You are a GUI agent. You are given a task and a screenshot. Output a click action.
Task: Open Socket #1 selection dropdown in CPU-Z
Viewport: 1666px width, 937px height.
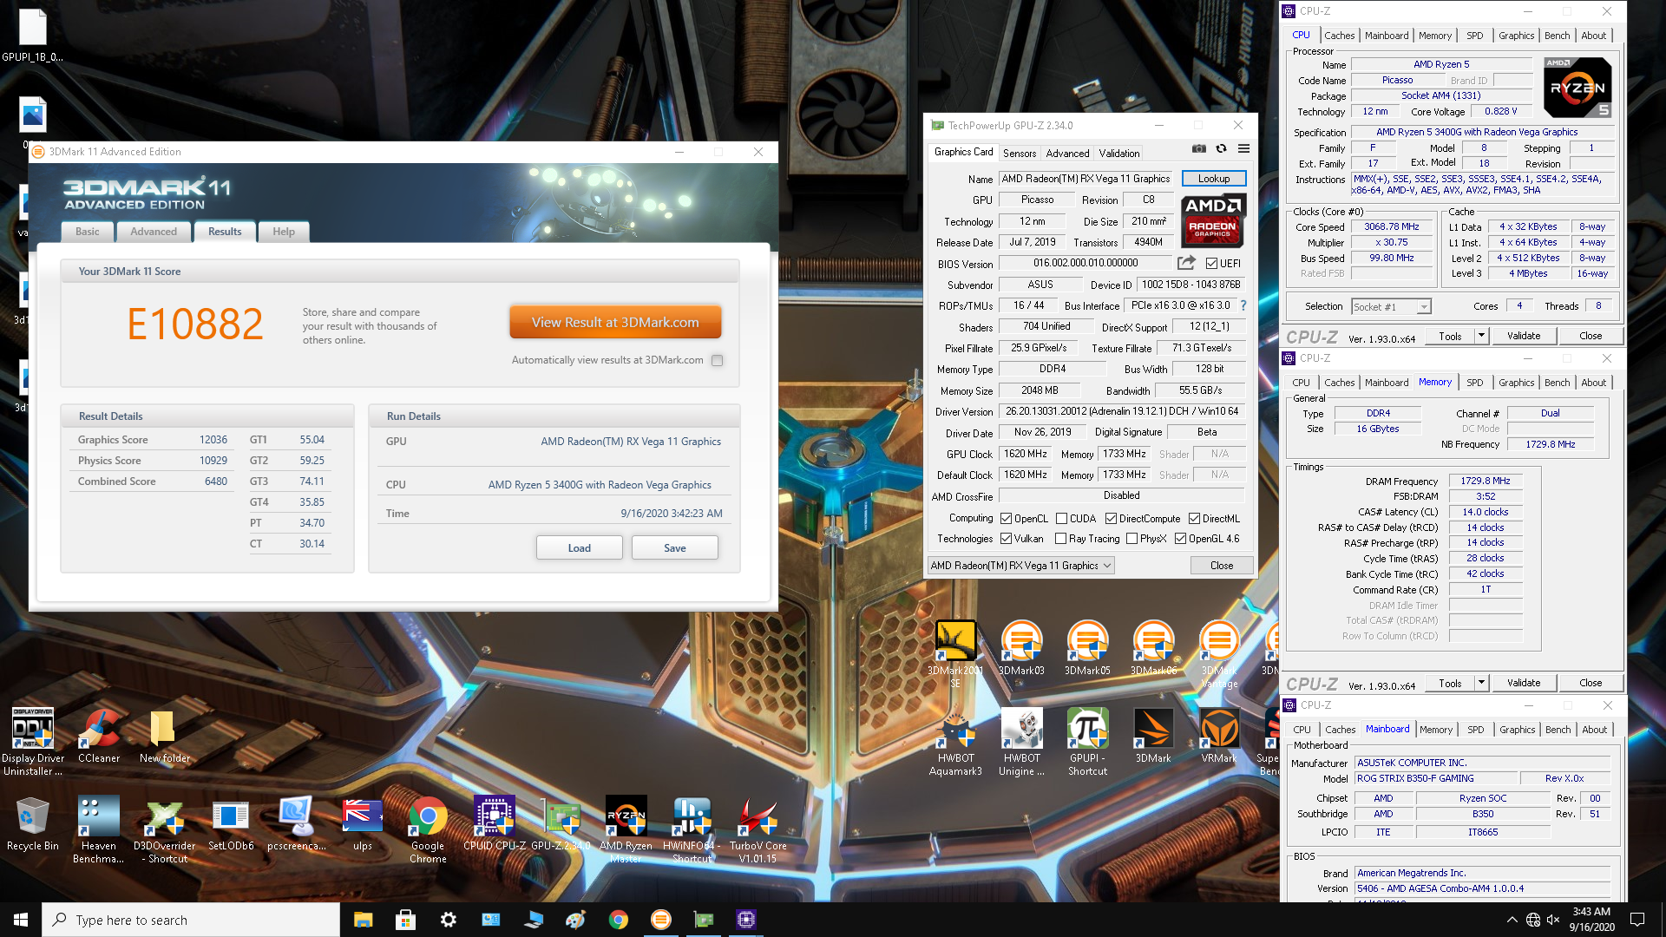[x=1391, y=306]
